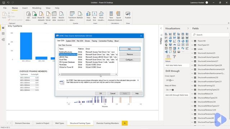
Task: Switch to System DSN tab
Action: tap(70, 41)
